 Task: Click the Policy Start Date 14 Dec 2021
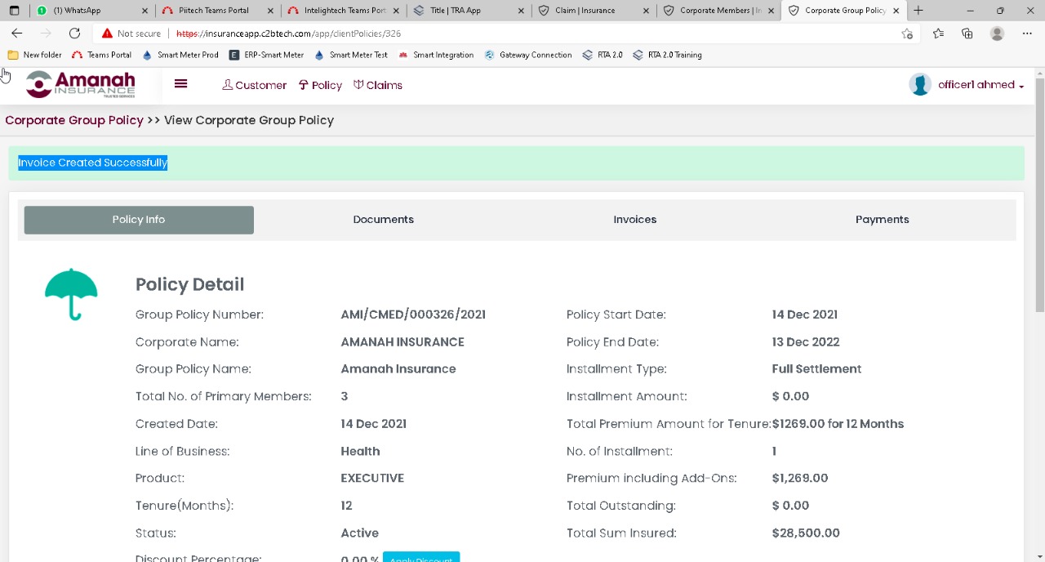tap(805, 314)
